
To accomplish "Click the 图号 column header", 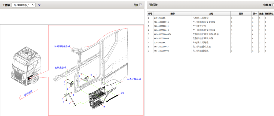I will (x=172, y=14).
